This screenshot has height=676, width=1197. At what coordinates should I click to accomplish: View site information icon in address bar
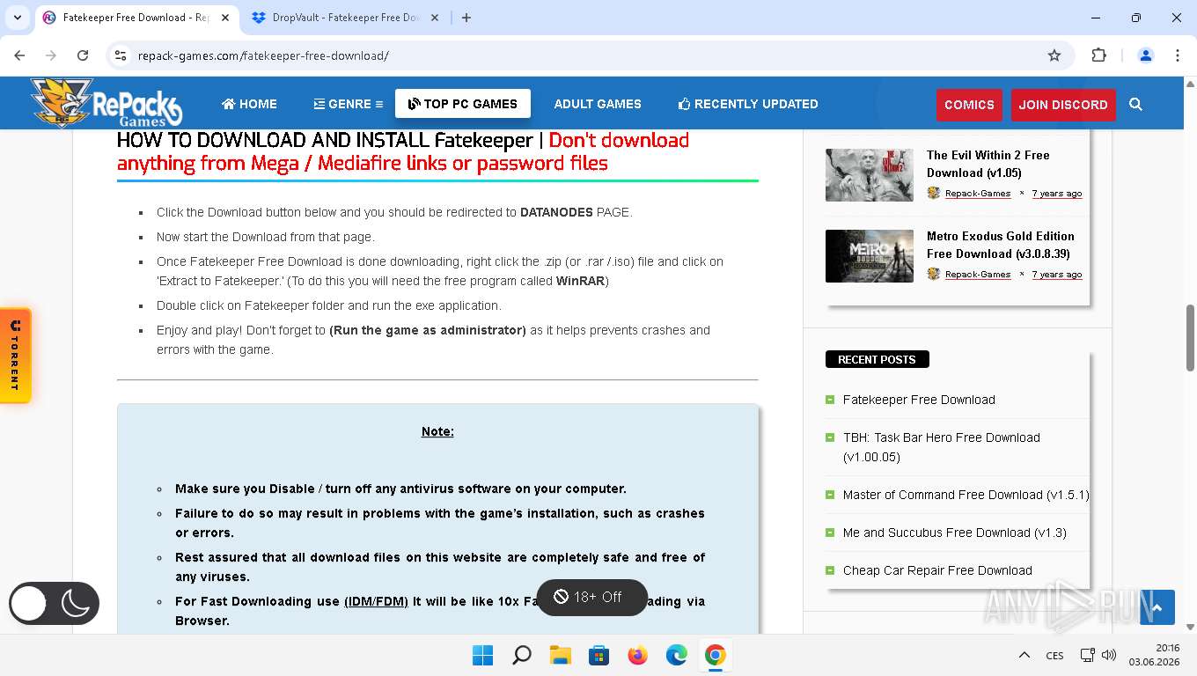pyautogui.click(x=121, y=55)
